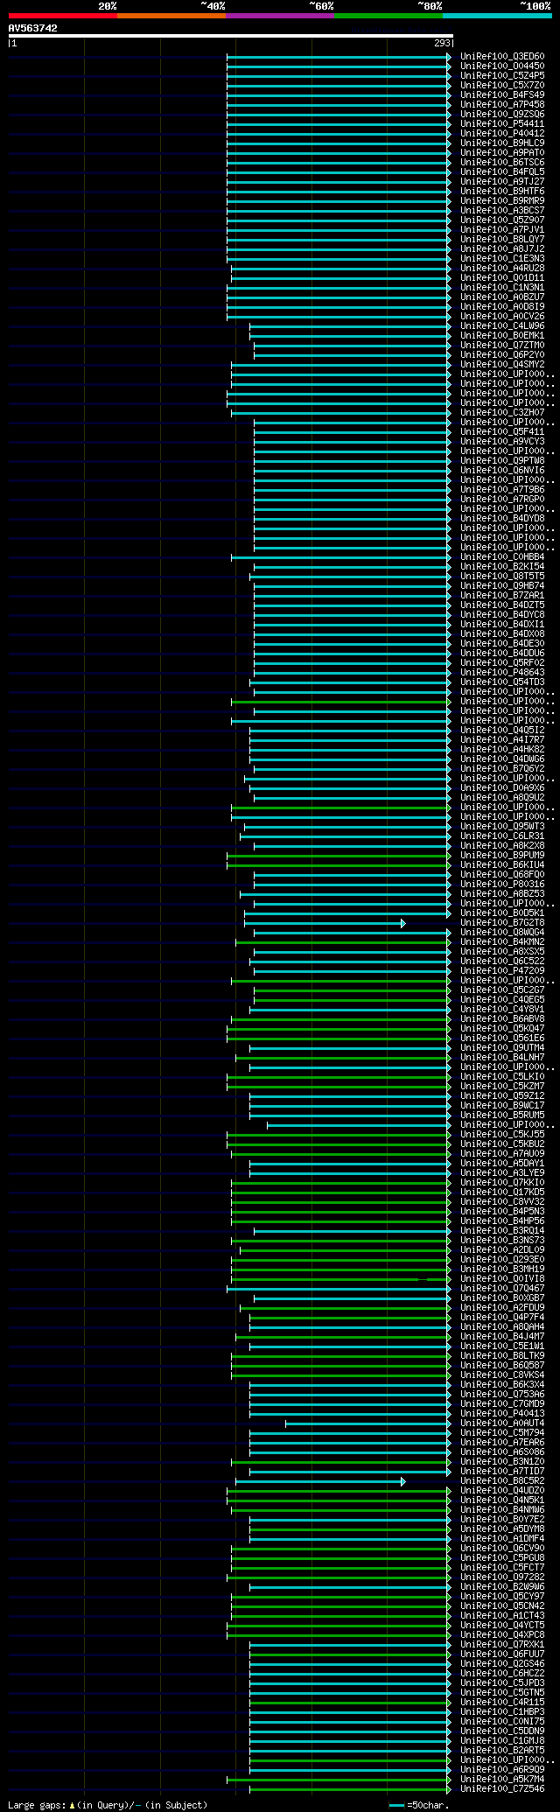Select hit label UniRef100_A7AU09
560x1812 pixels.
[502, 1154]
